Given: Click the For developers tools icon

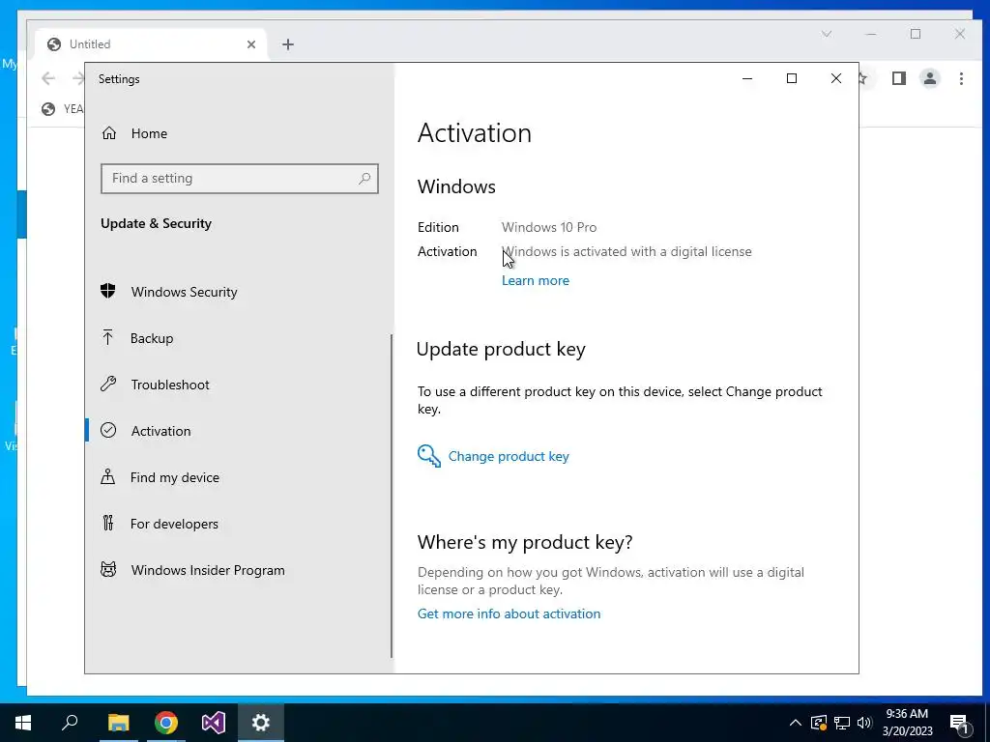Looking at the screenshot, I should pyautogui.click(x=108, y=523).
